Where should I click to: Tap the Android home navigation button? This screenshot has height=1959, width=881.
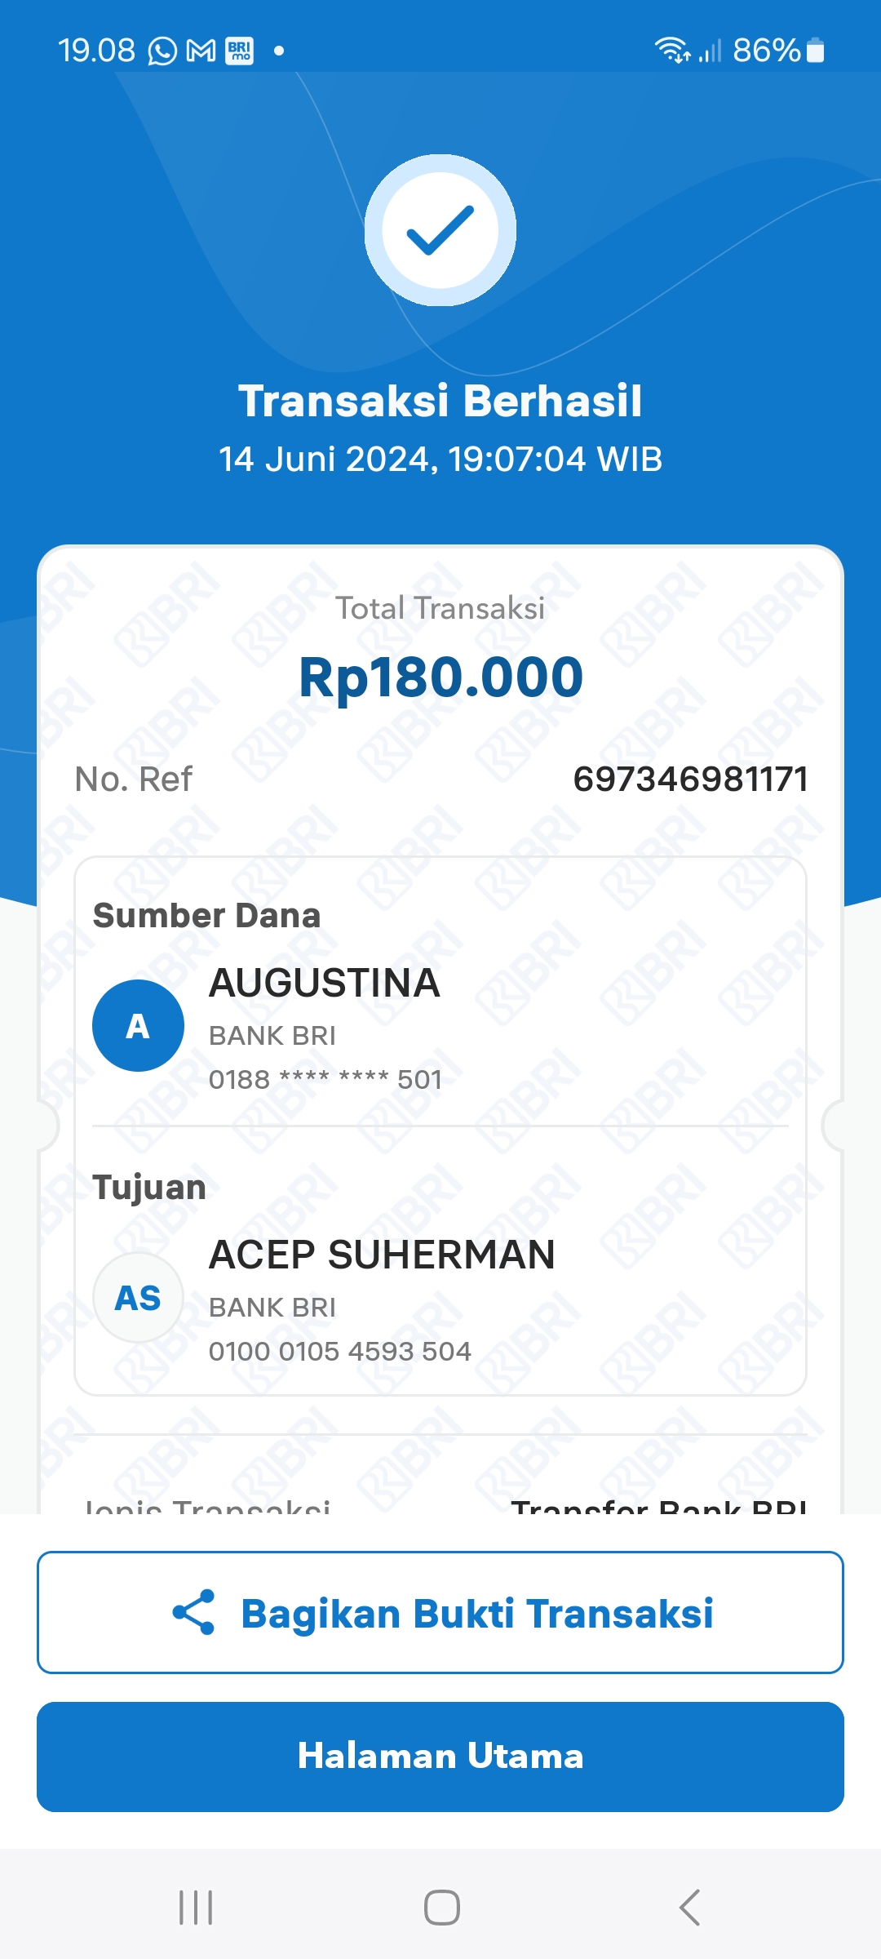point(441,1908)
